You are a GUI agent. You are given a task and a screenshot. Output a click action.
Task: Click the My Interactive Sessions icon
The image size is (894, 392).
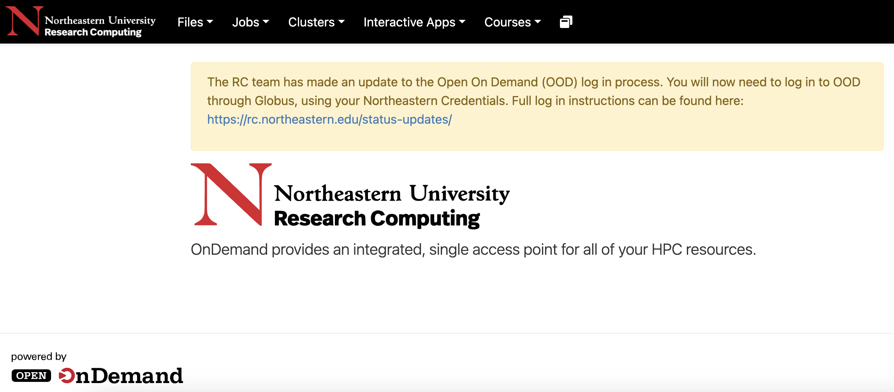tap(566, 22)
